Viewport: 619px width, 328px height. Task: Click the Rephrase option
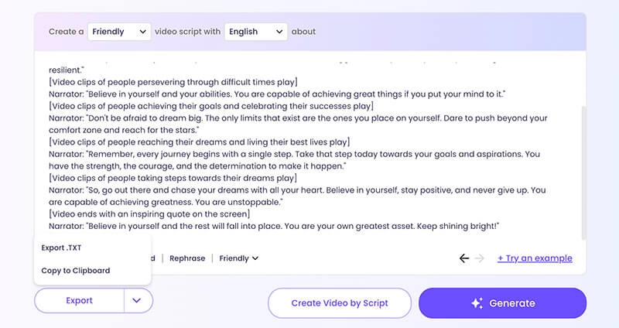click(x=188, y=258)
